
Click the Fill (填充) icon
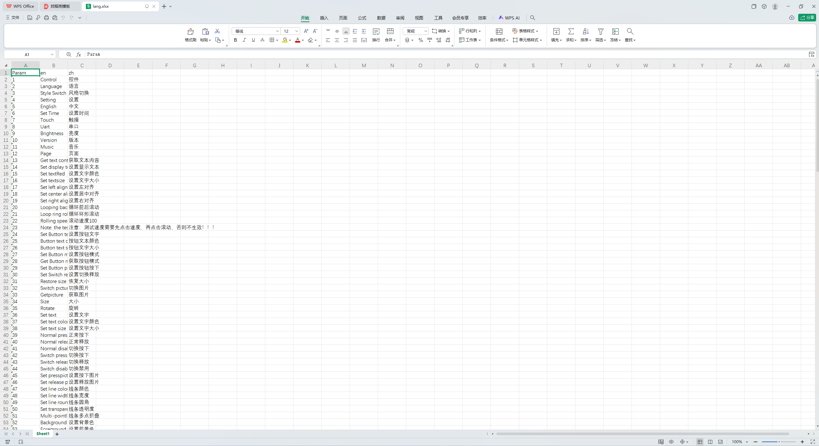click(x=556, y=31)
